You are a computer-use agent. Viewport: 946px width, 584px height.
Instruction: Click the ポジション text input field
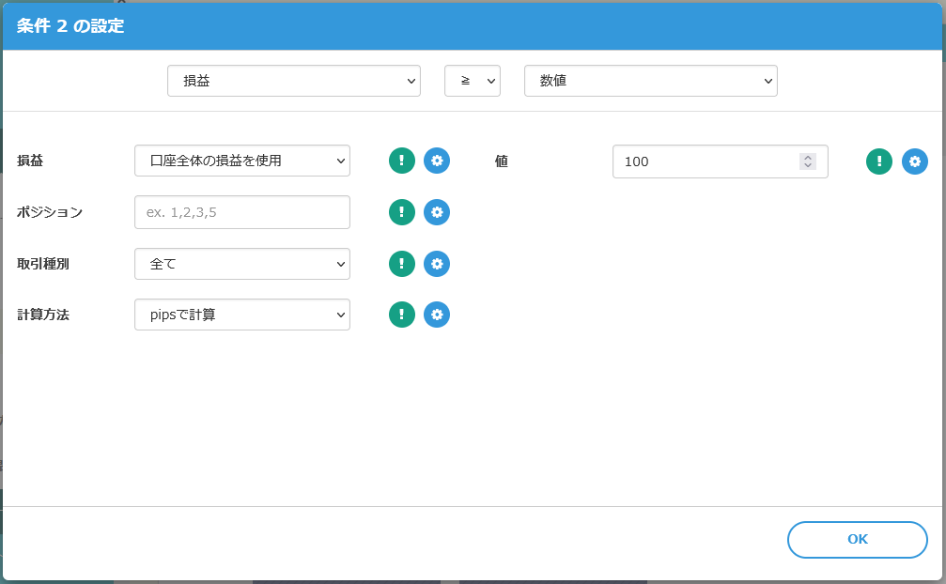tap(241, 212)
